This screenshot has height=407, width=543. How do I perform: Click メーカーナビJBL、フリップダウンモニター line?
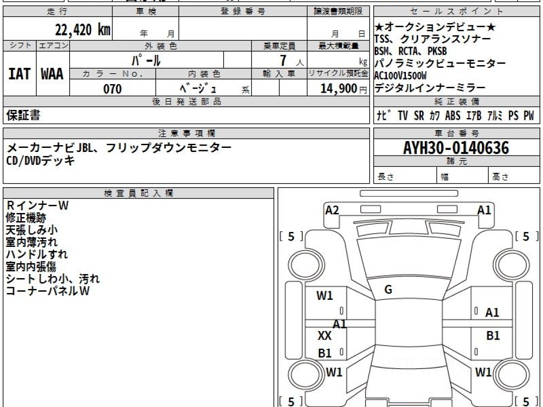click(119, 148)
